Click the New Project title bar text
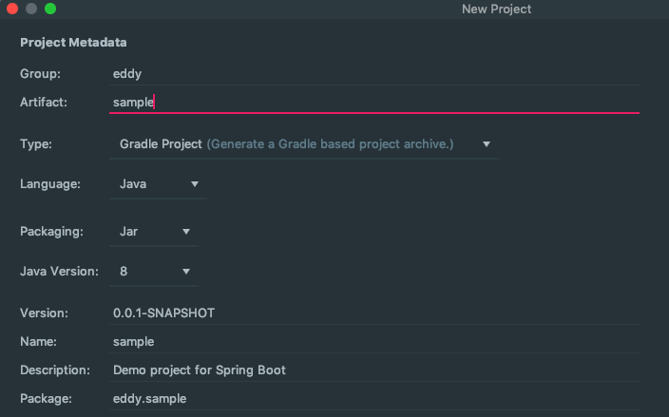Image resolution: width=669 pixels, height=417 pixels. click(x=496, y=9)
